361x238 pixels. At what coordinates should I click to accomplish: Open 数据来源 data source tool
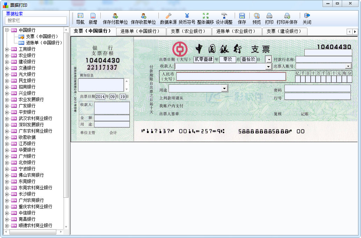pos(168,19)
